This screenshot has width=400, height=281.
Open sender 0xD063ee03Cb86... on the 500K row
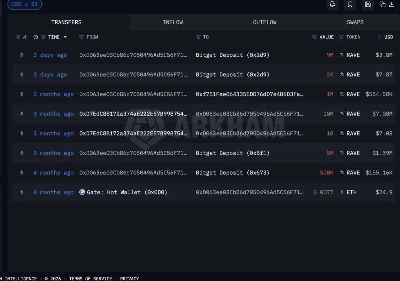(133, 173)
